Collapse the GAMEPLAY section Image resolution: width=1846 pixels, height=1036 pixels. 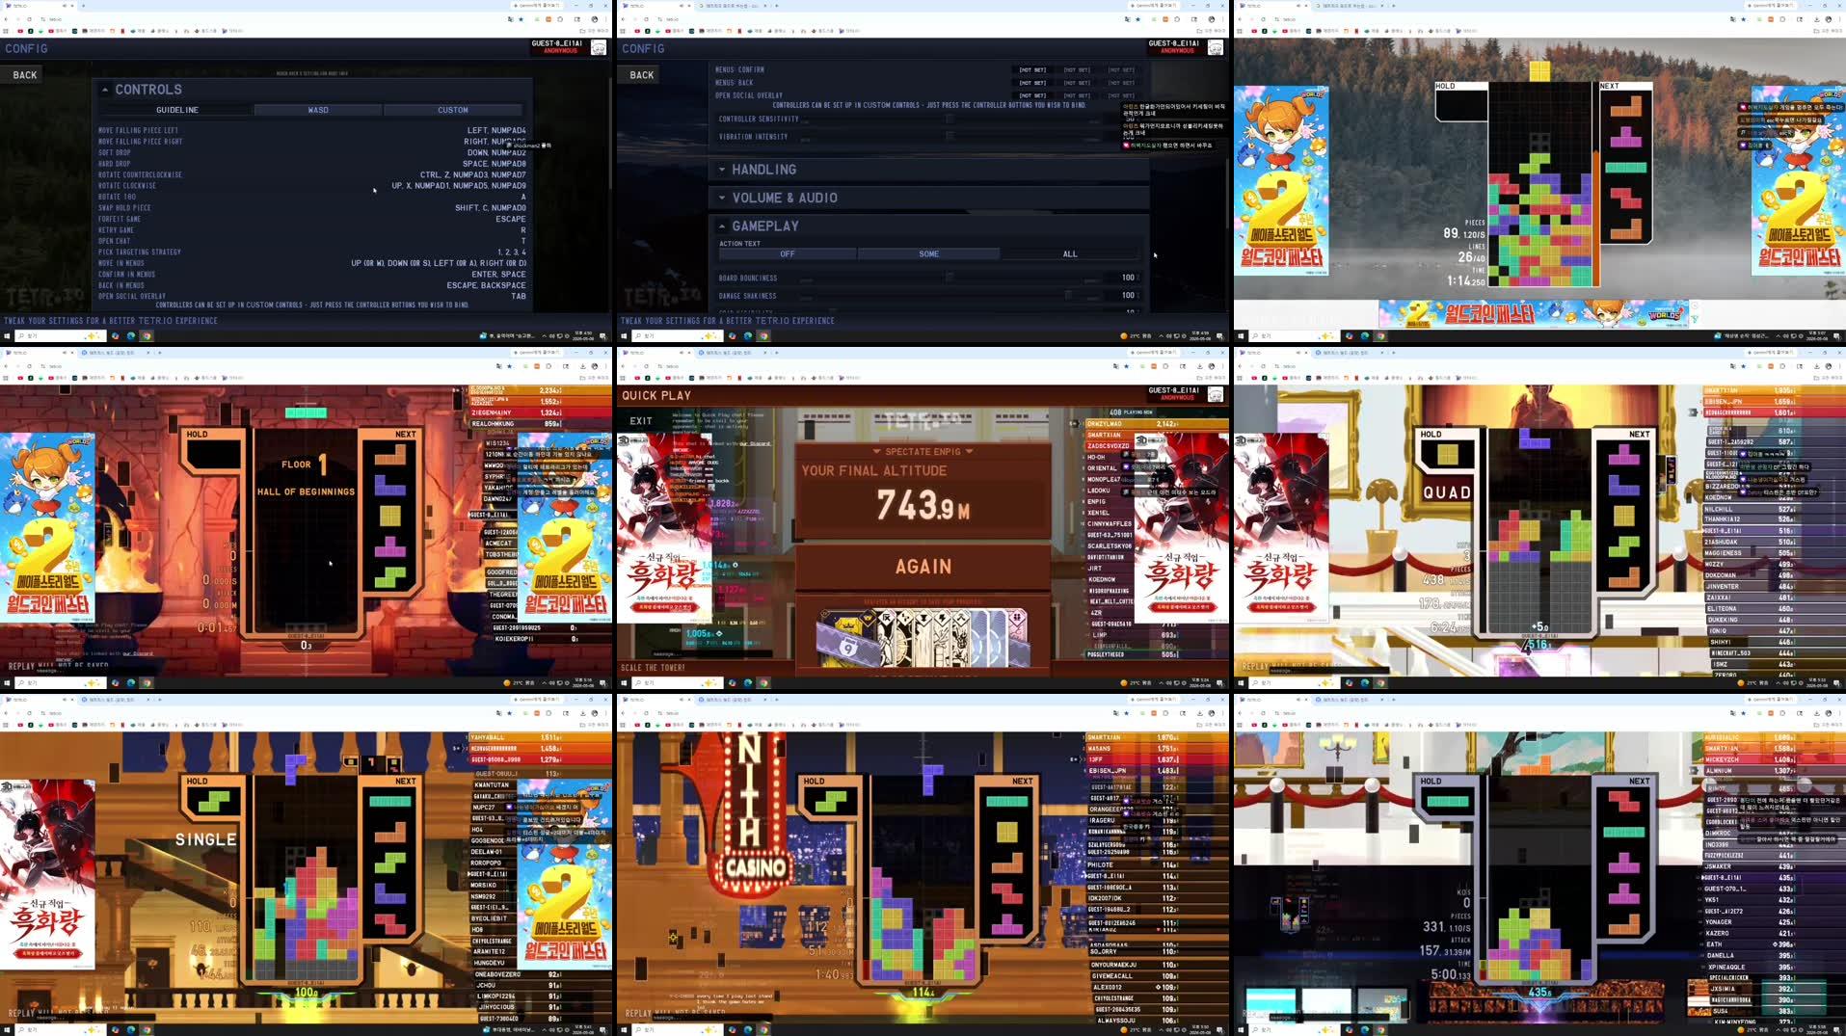[x=929, y=226]
